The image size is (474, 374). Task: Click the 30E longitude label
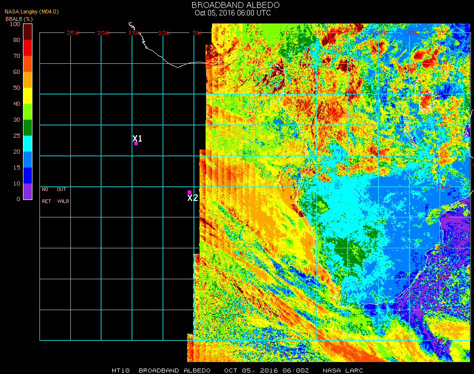[x=412, y=33]
